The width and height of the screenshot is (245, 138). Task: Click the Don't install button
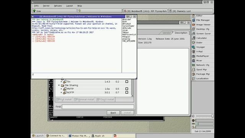105,99
